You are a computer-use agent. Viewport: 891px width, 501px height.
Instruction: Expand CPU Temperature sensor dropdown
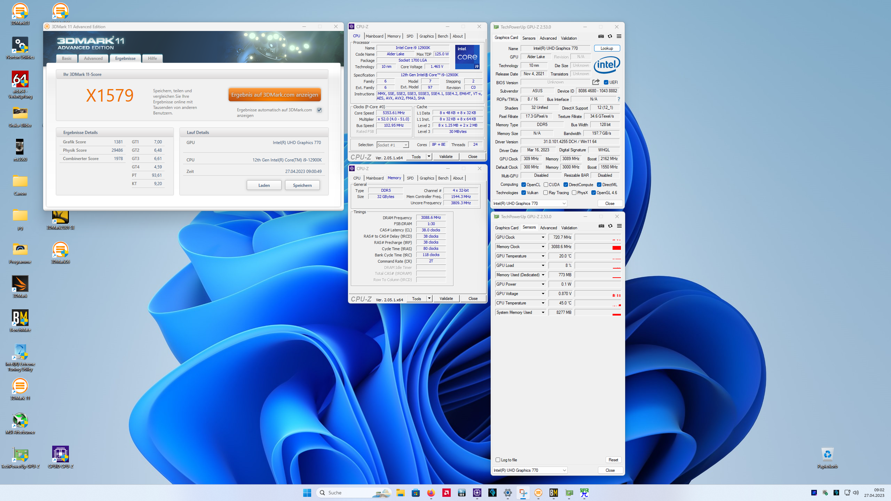click(543, 303)
